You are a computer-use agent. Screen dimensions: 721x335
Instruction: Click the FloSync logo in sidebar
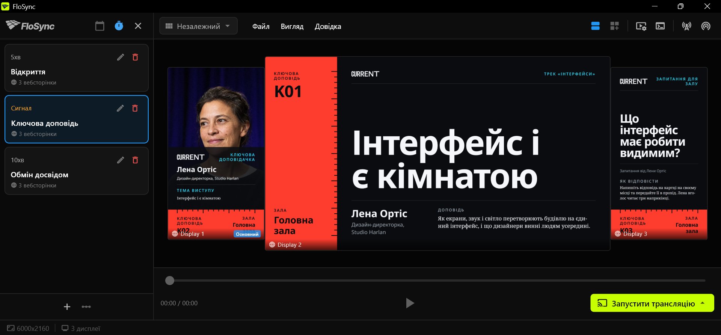tap(30, 26)
